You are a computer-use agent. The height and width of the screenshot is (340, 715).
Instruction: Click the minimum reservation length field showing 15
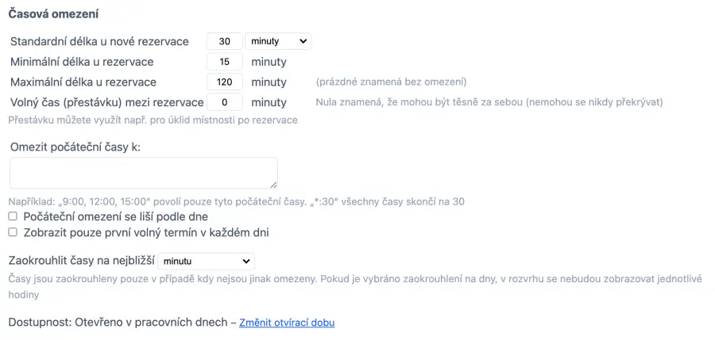pos(224,62)
